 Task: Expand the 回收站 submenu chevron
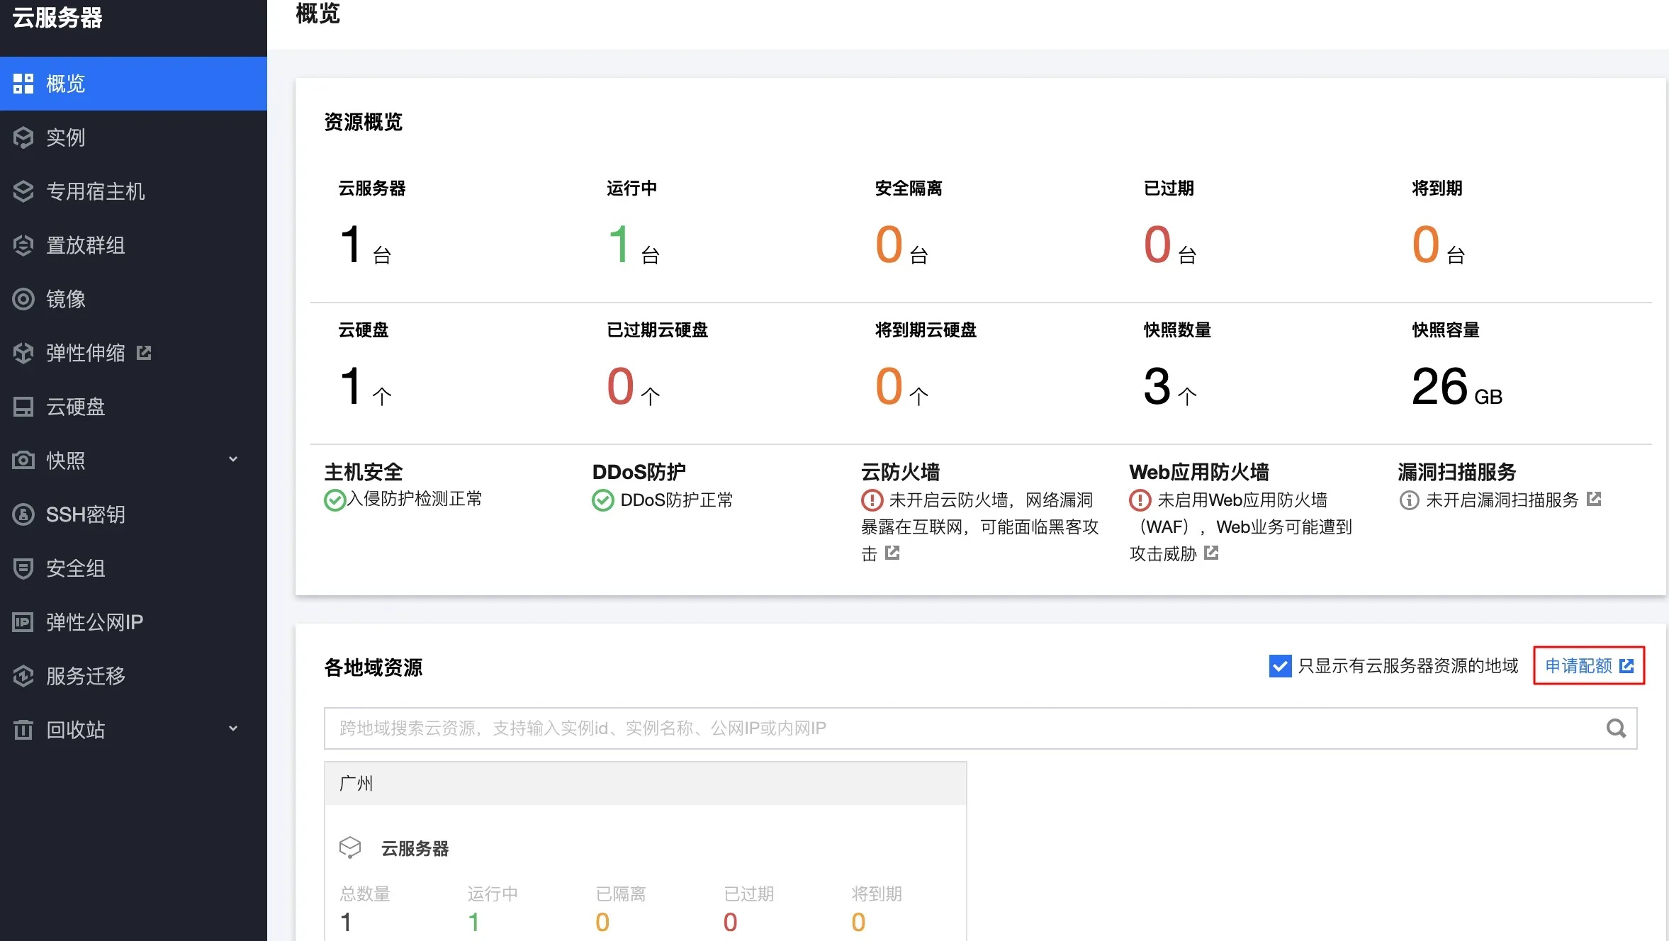233,728
